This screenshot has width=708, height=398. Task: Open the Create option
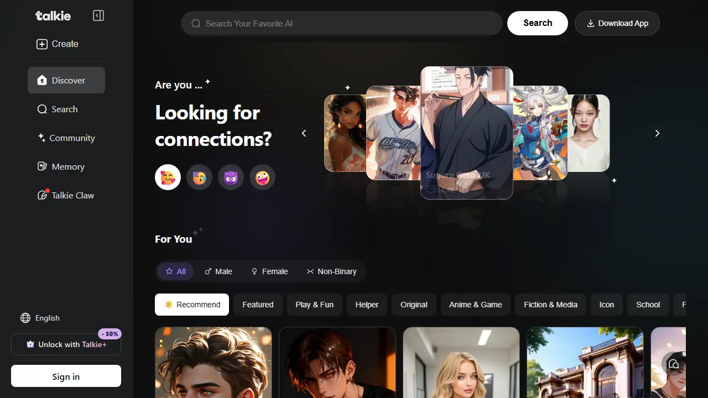[58, 44]
